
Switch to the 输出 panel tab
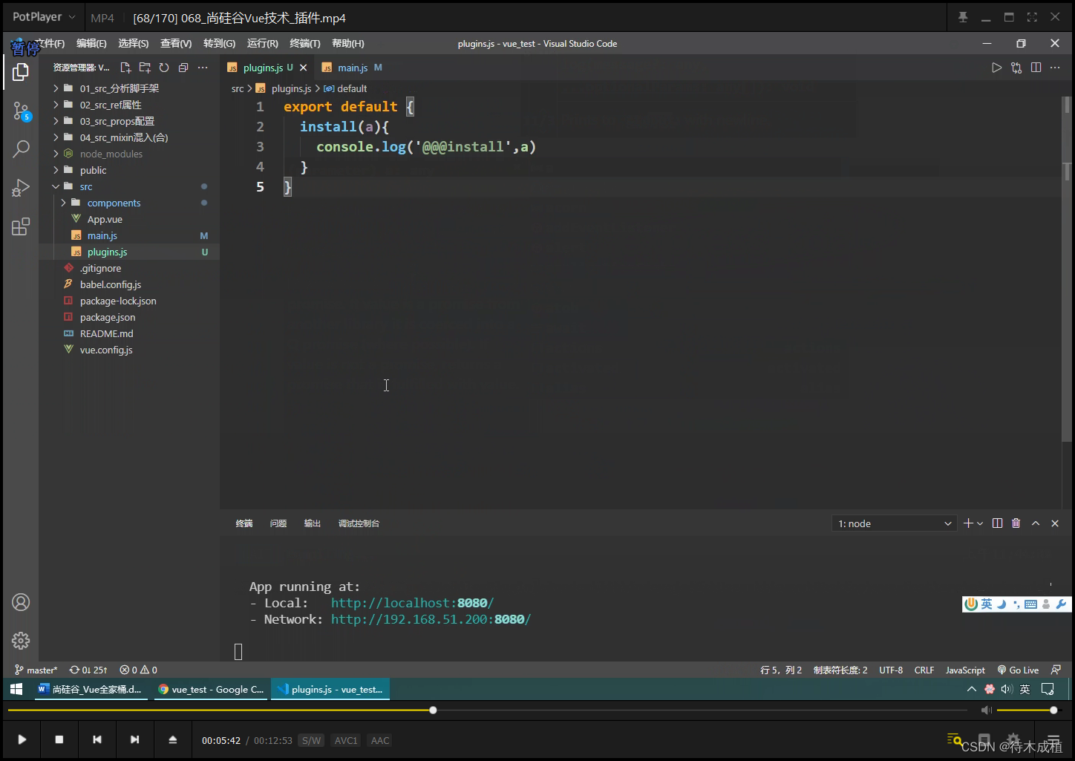click(313, 523)
